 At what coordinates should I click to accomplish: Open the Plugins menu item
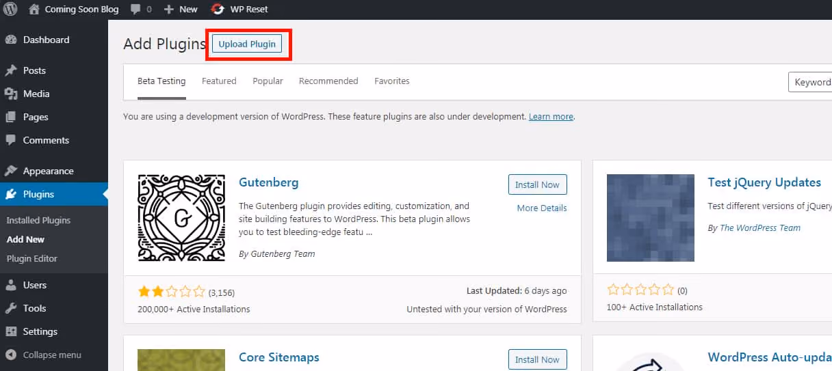click(x=54, y=194)
